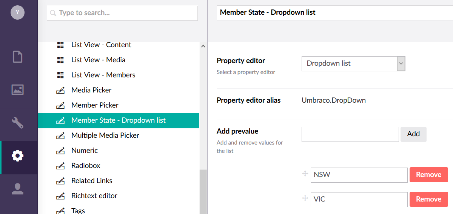The image size is (453, 214).
Task: Click the Richtext editor edit icon
Action: click(60, 196)
